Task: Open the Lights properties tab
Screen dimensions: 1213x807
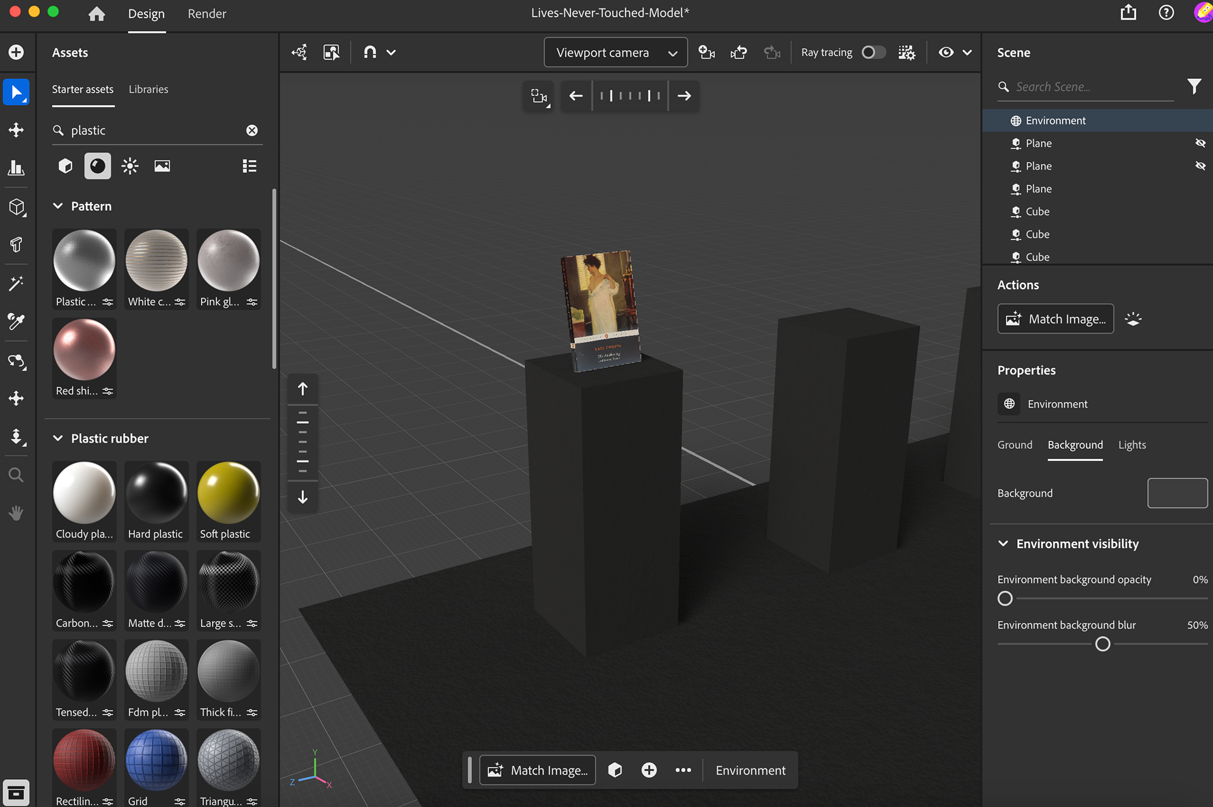Action: pyautogui.click(x=1132, y=445)
